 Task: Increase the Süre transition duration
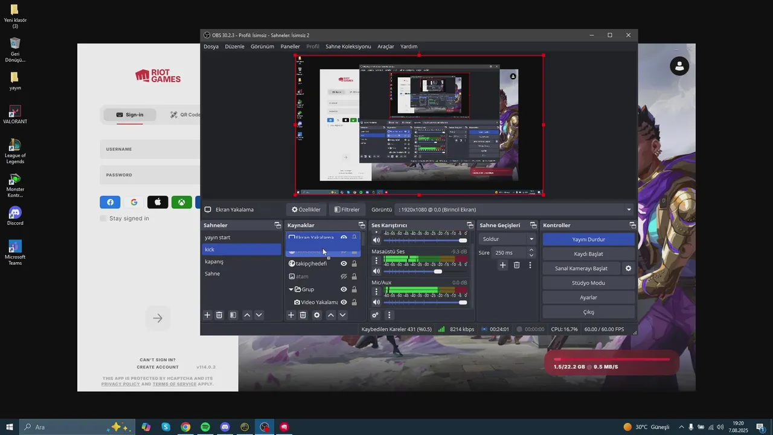click(x=531, y=250)
